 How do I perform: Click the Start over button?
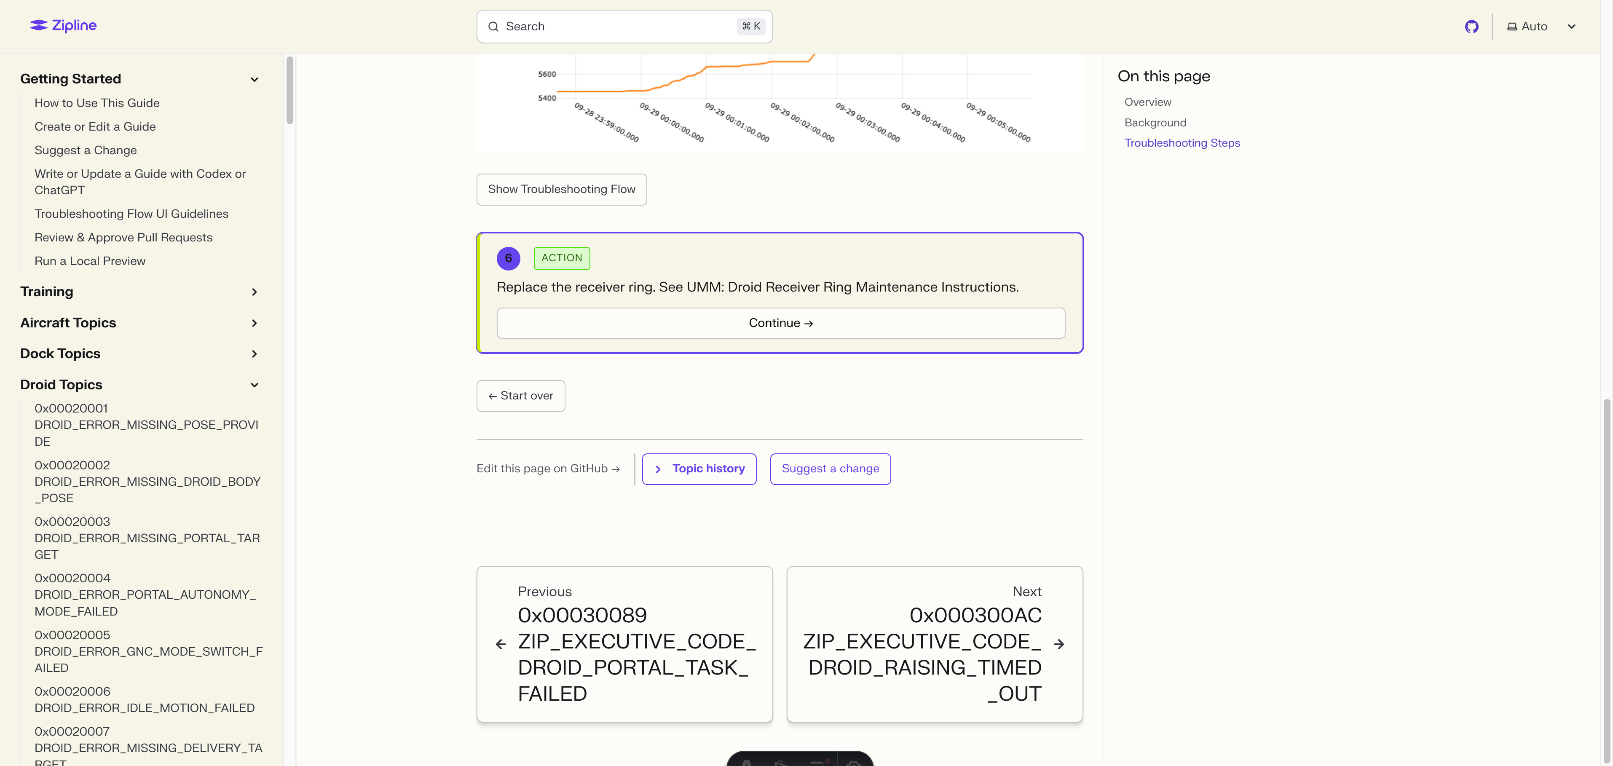[x=520, y=396]
